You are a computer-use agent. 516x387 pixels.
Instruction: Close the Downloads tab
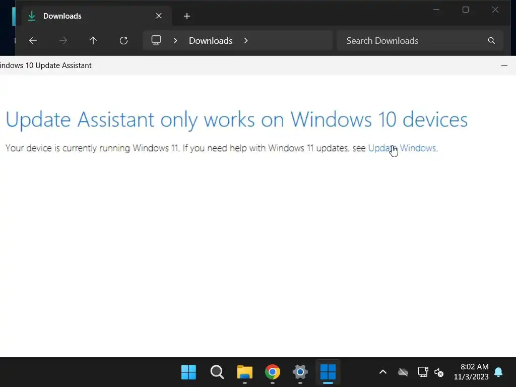(159, 16)
